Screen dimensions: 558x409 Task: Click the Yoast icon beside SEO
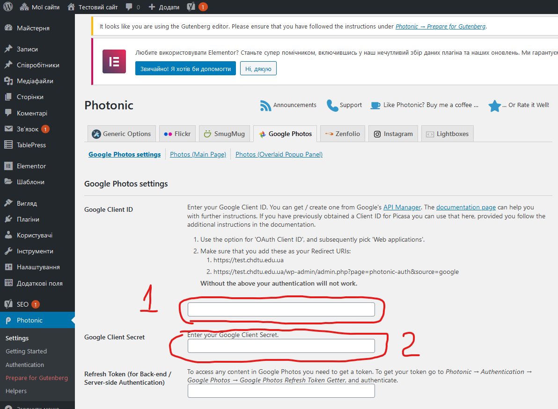[8, 304]
